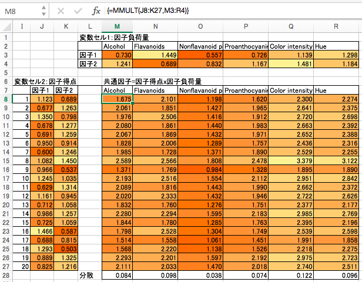Click '因子1' label in row 3
Viewport: 362px width, 282px height.
click(x=90, y=55)
